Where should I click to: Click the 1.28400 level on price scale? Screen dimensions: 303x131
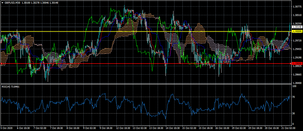pos(297,83)
